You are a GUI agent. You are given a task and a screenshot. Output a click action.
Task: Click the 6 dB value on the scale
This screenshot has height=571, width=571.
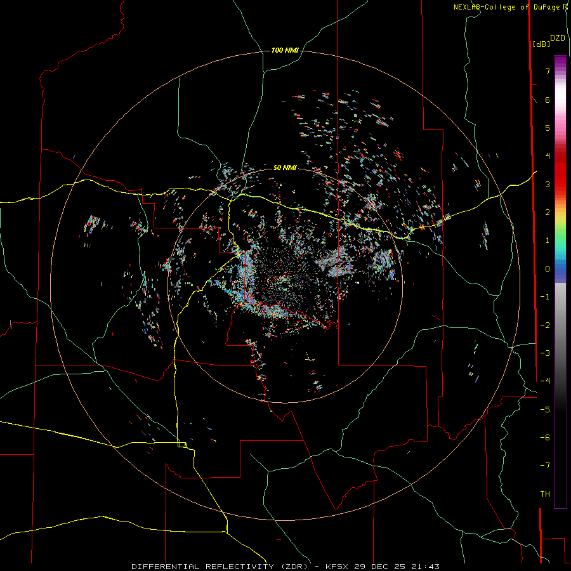(x=548, y=100)
